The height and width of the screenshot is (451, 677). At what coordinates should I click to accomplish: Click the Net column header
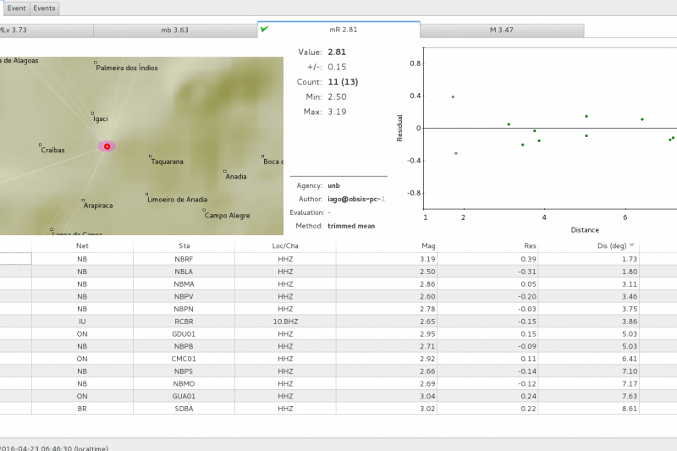tap(82, 245)
